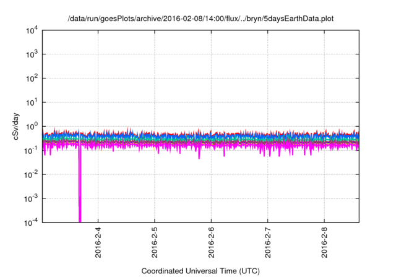Click the 10^0 y-axis tick label
Image resolution: width=396 pixels, height=277 pixels.
tap(32, 126)
